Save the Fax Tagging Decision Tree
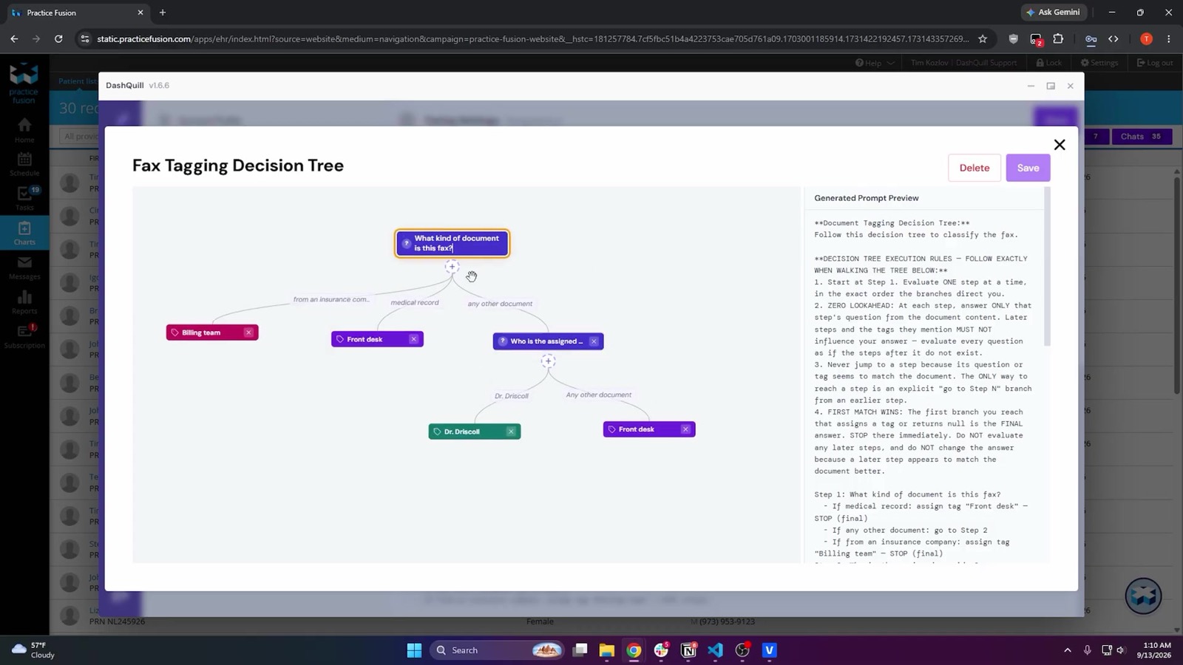Image resolution: width=1183 pixels, height=665 pixels. pos(1028,168)
